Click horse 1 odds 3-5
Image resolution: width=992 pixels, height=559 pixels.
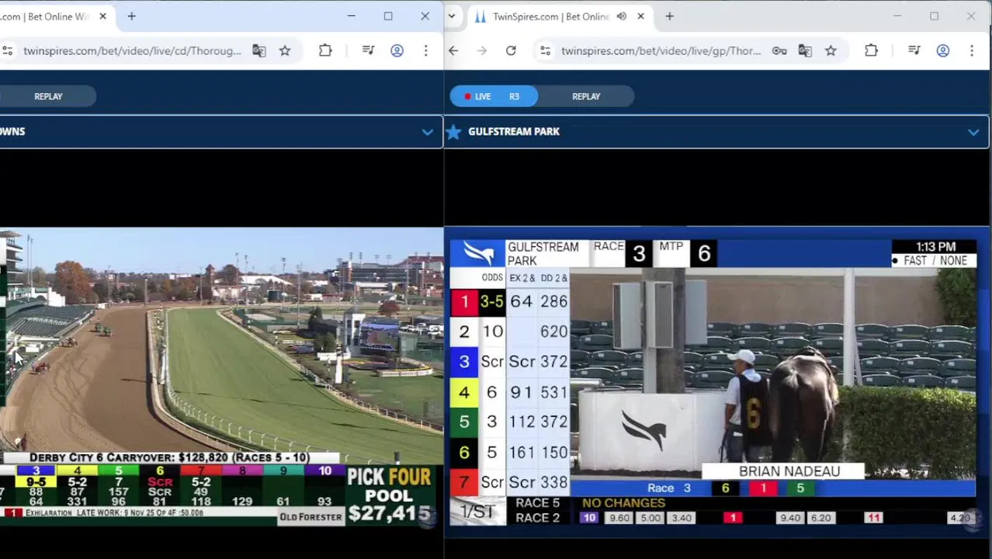[492, 301]
